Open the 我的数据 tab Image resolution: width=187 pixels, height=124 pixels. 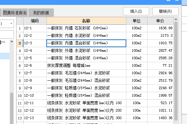[41, 13]
